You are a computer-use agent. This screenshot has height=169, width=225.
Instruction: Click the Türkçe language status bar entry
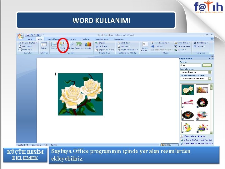tap(54, 145)
